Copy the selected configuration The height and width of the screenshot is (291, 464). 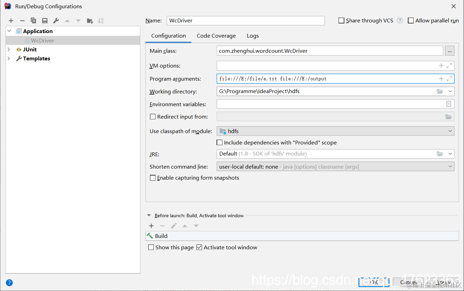tap(33, 21)
